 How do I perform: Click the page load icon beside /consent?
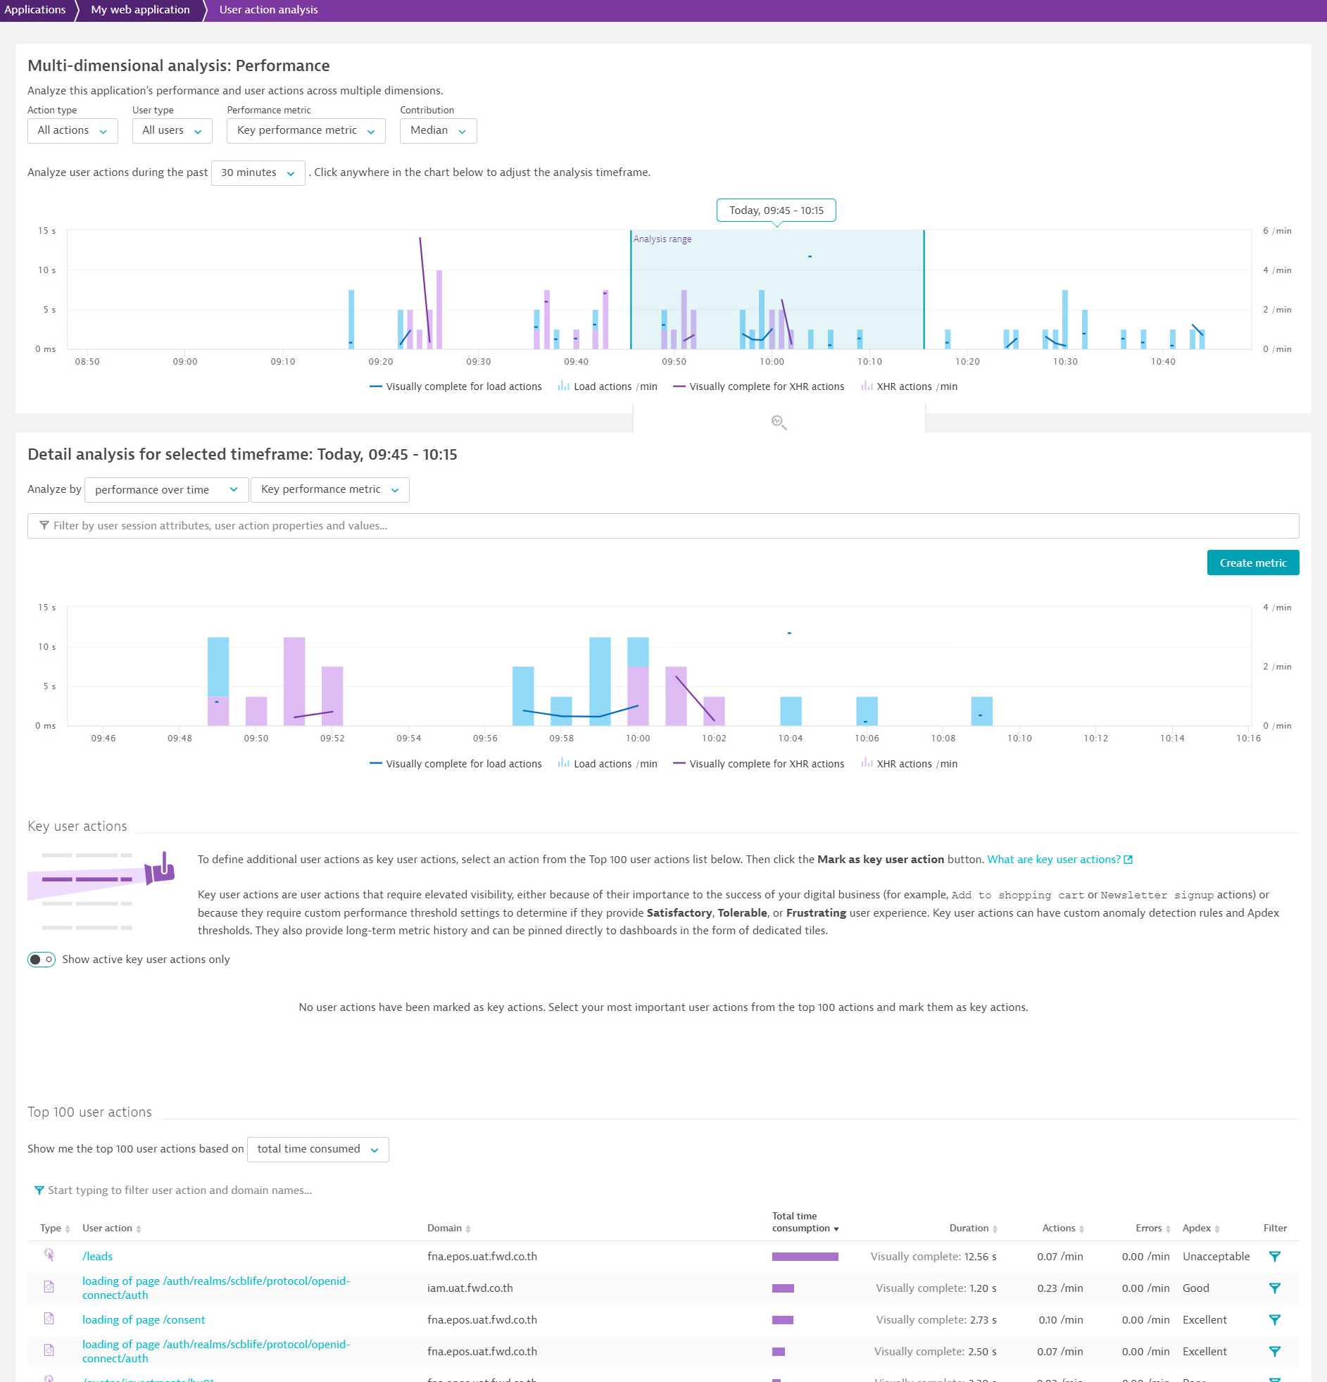click(x=49, y=1319)
